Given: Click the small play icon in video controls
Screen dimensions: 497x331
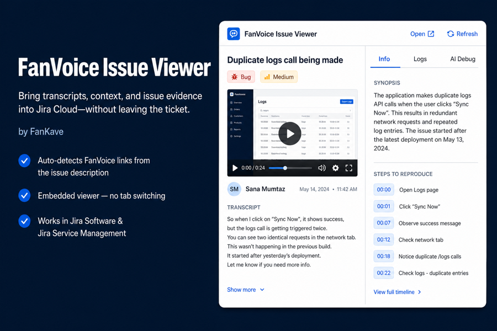Looking at the screenshot, I should [235, 168].
